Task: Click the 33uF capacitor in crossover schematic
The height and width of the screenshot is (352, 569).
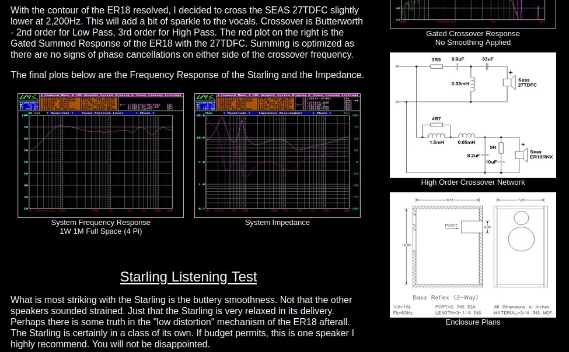Action: coord(487,66)
